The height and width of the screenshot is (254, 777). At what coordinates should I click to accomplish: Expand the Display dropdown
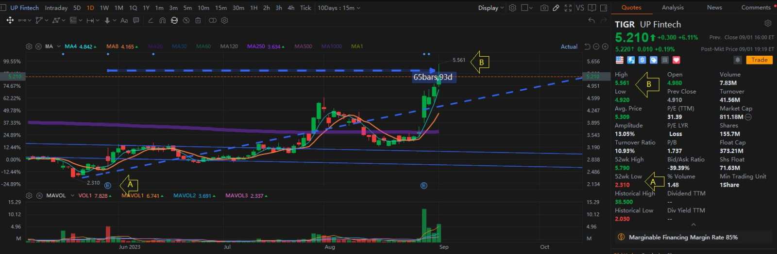(491, 8)
